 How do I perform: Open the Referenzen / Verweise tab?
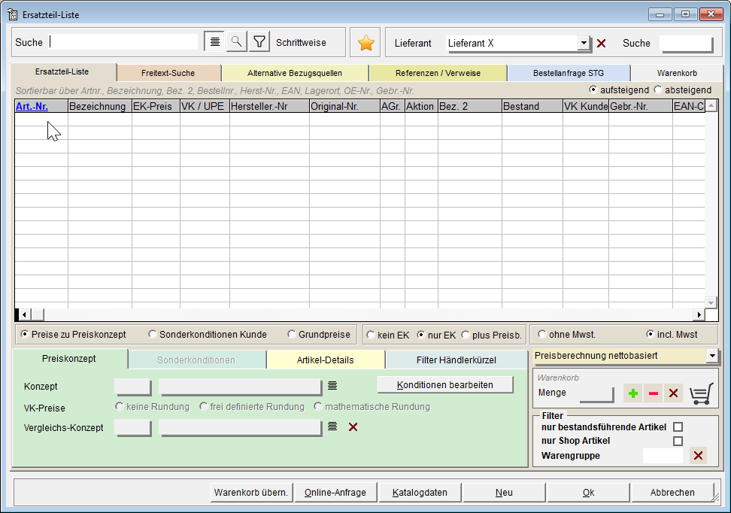(x=438, y=73)
